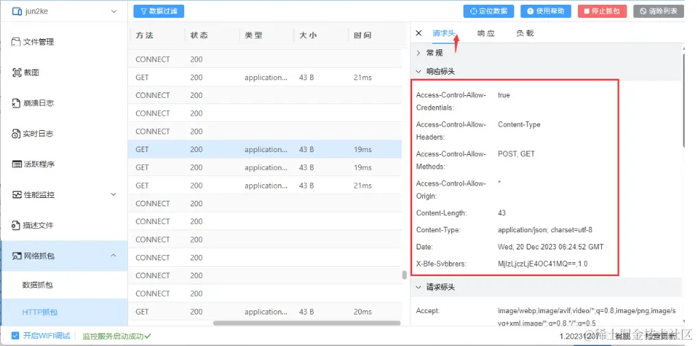Open 截图 in the sidebar
This screenshot has height=346, width=697.
64,73
